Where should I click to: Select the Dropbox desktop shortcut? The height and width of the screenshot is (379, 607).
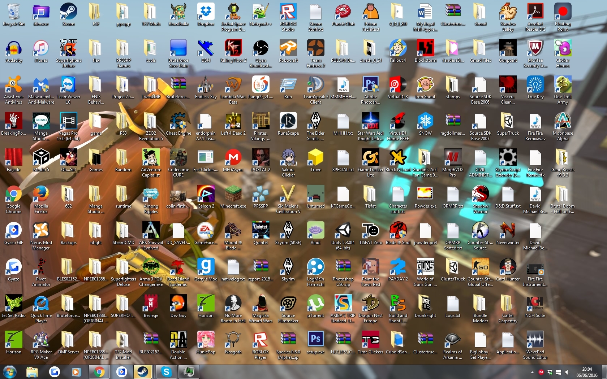[x=206, y=15]
